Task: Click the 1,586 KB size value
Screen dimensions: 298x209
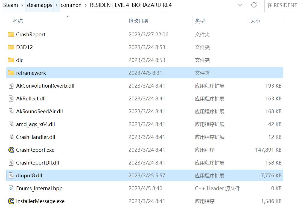Action: point(271,201)
